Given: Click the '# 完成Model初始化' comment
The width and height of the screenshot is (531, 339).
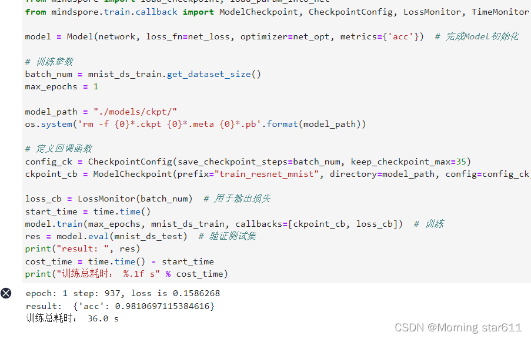Looking at the screenshot, I should pos(477,36).
